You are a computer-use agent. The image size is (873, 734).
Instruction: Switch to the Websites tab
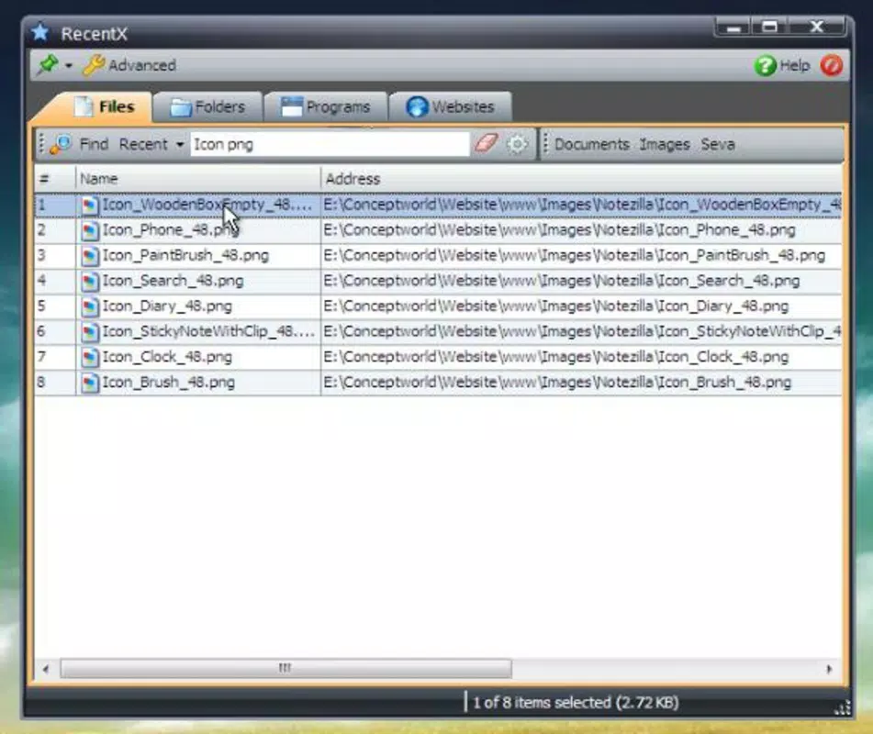(x=451, y=106)
